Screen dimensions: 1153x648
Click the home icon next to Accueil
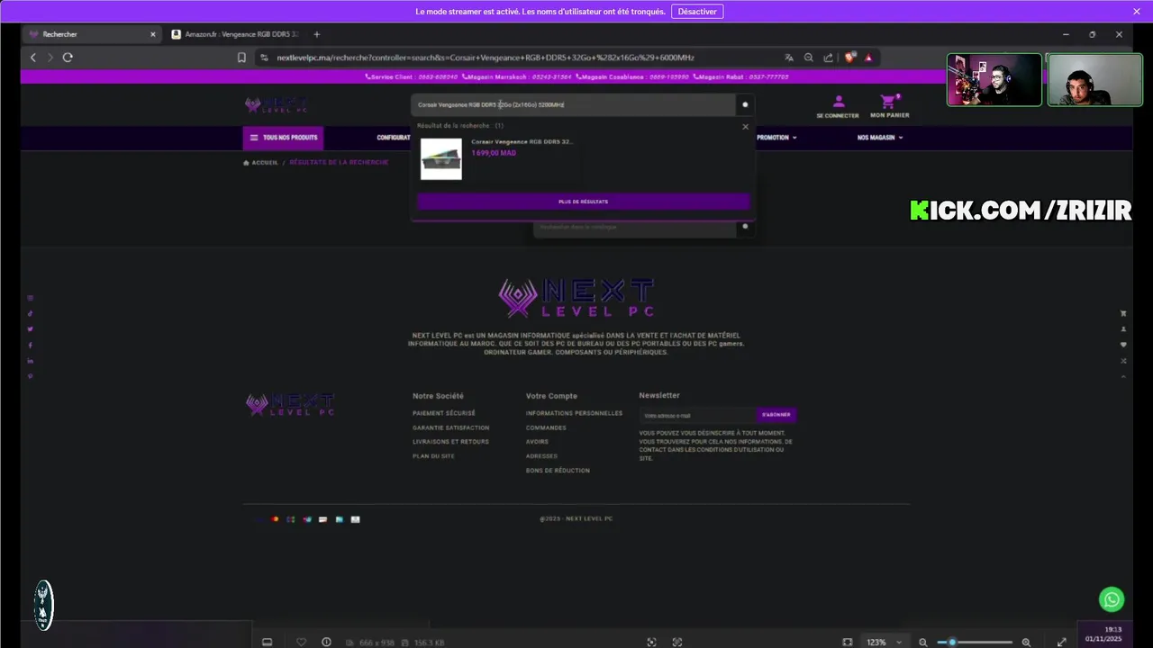coord(246,163)
